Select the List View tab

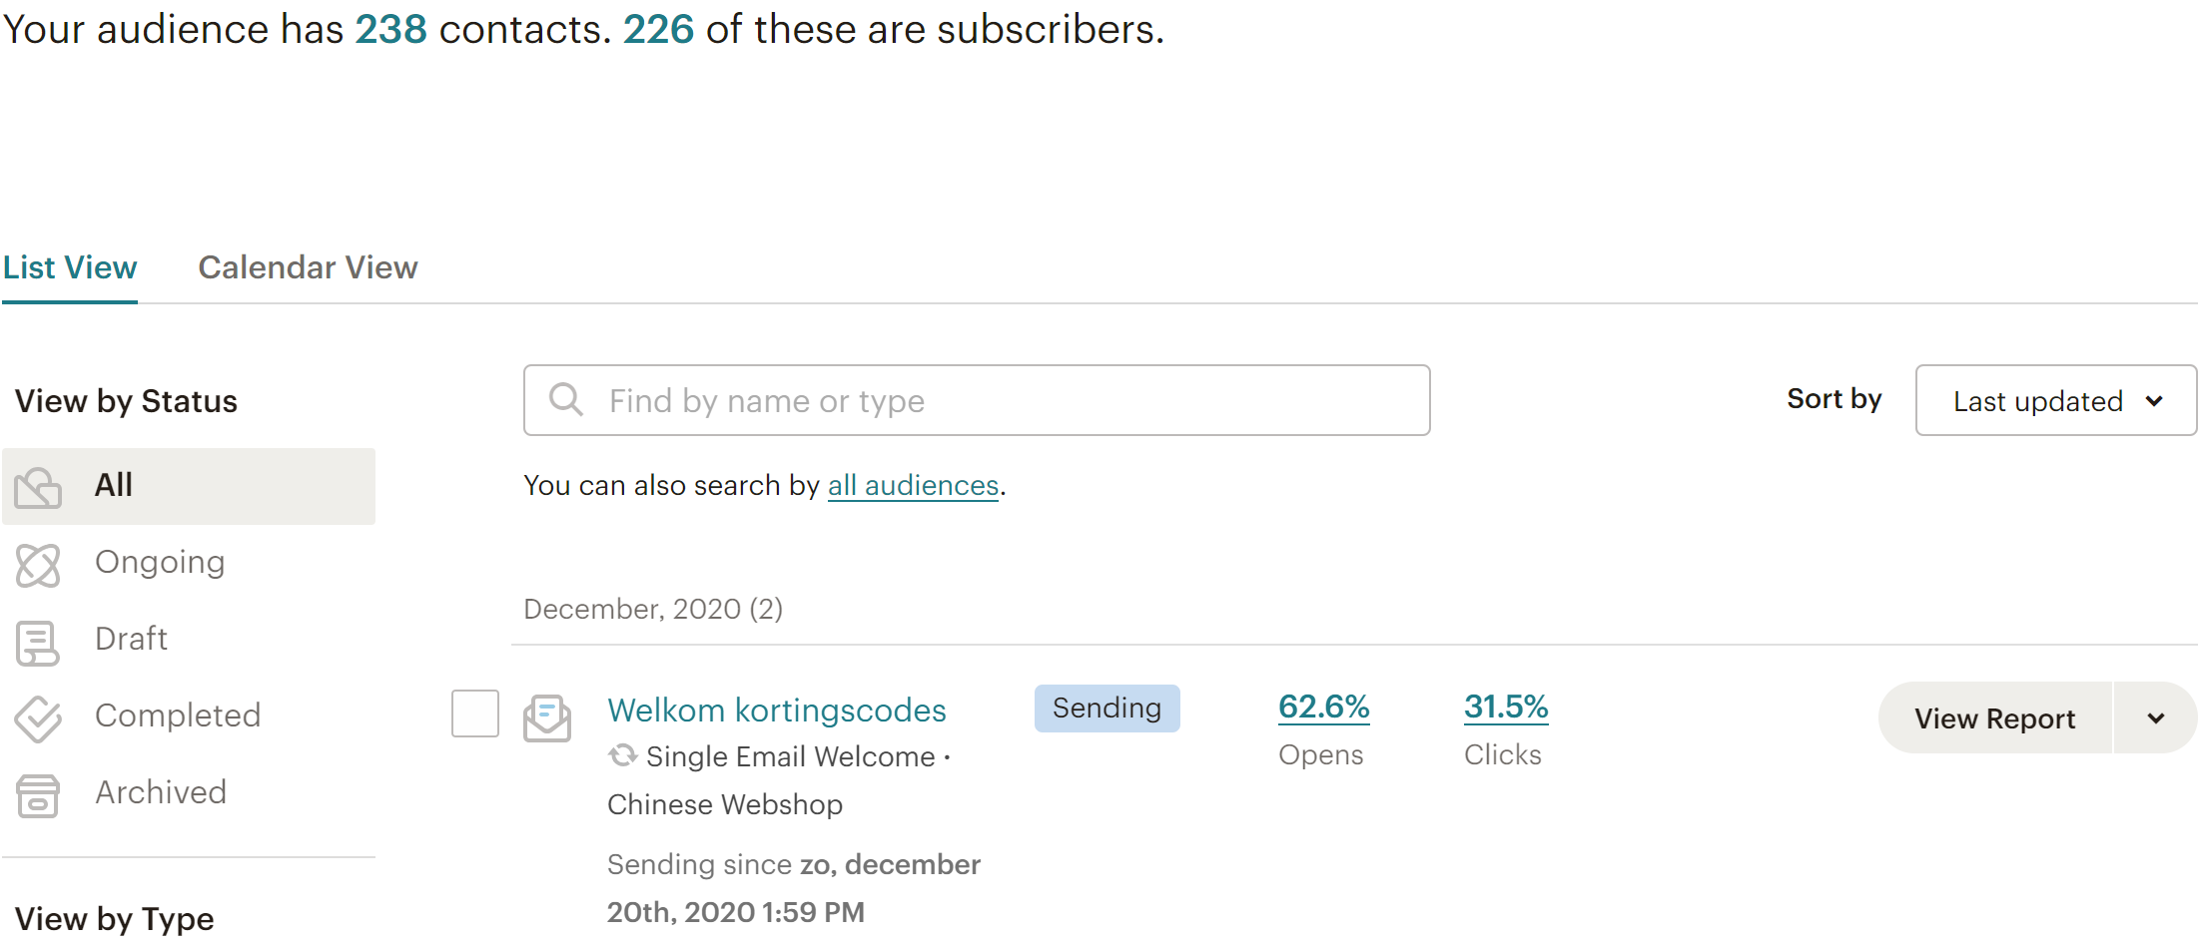70,267
